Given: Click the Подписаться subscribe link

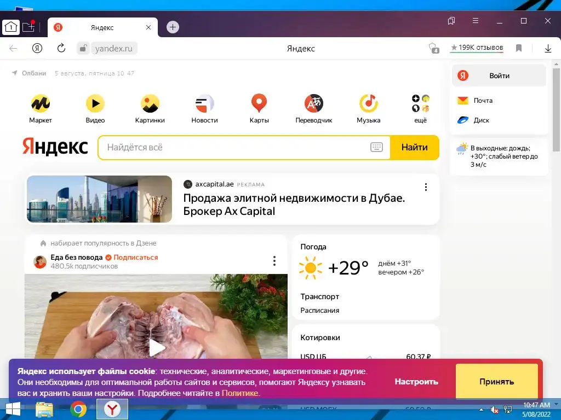Looking at the screenshot, I should click(x=136, y=257).
